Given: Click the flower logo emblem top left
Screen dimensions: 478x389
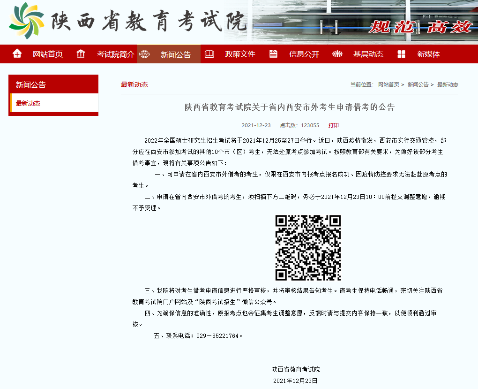Looking at the screenshot, I should tap(26, 21).
